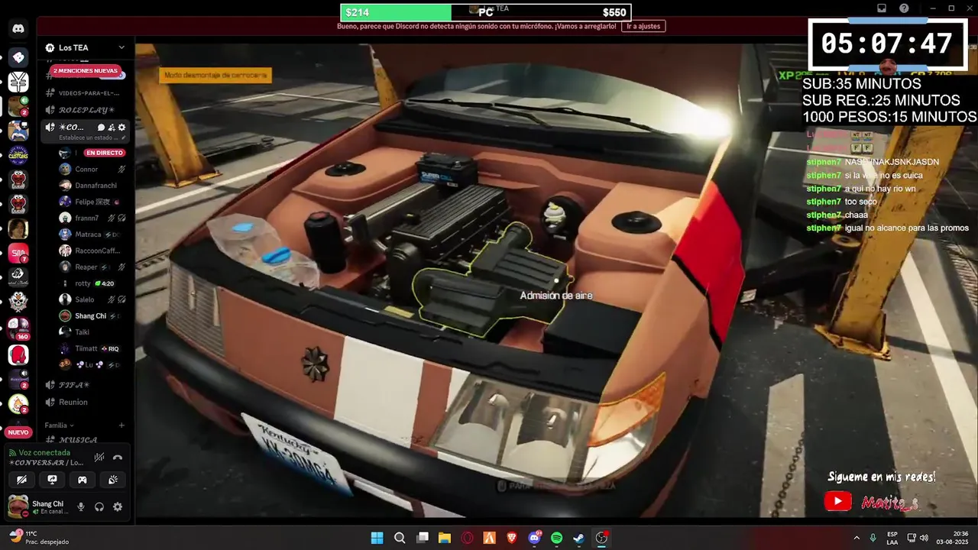
Task: Select user Dannafranchi in voice list
Action: point(92,186)
